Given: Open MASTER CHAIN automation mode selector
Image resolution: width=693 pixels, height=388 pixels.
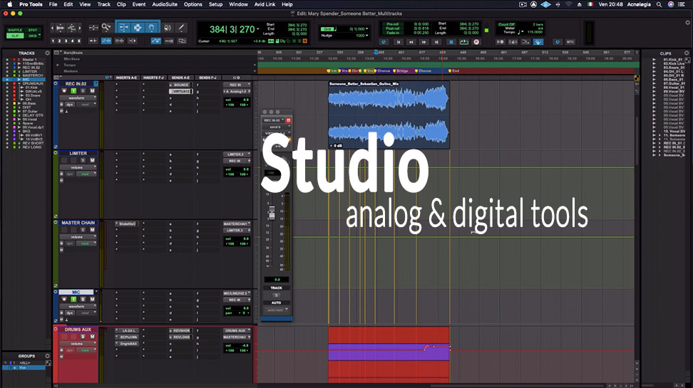Looking at the screenshot, I should tap(87, 243).
